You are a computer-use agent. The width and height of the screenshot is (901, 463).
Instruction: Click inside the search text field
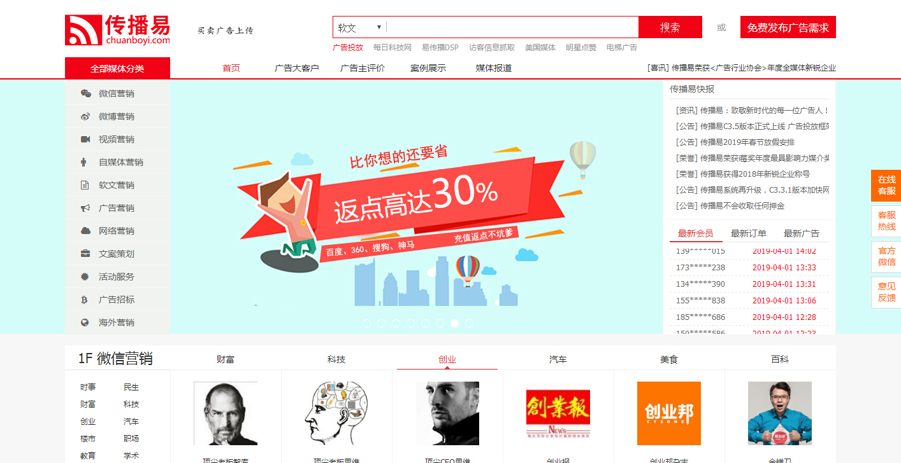(x=512, y=27)
